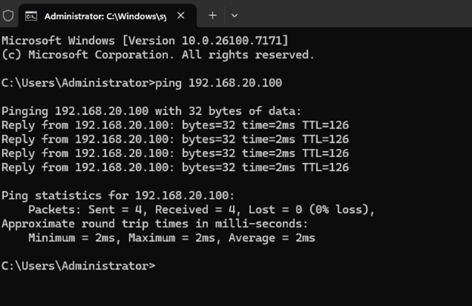
Task: Click the Command Prompt icon in the tab
Action: (31, 15)
